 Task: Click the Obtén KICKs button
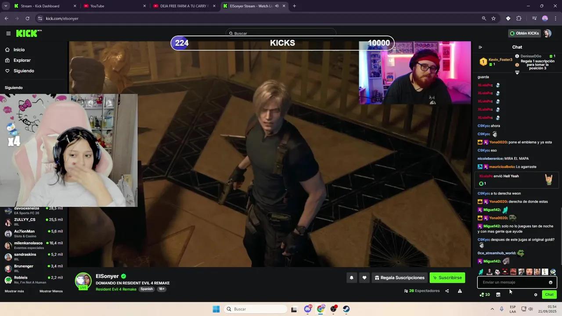[x=524, y=33]
